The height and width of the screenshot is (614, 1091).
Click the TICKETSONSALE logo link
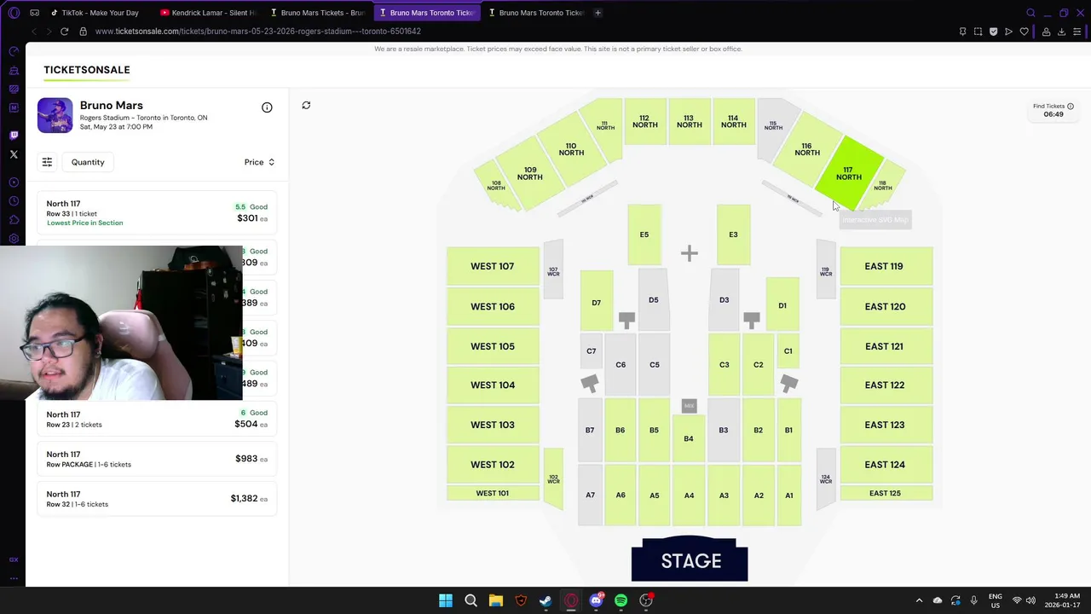pyautogui.click(x=87, y=70)
